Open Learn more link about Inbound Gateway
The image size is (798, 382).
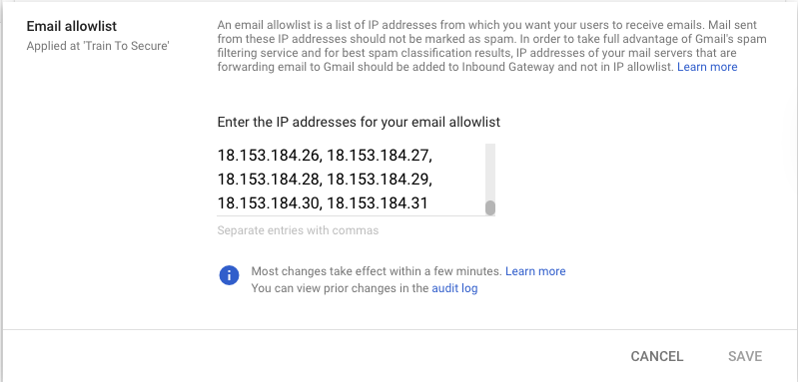click(707, 67)
